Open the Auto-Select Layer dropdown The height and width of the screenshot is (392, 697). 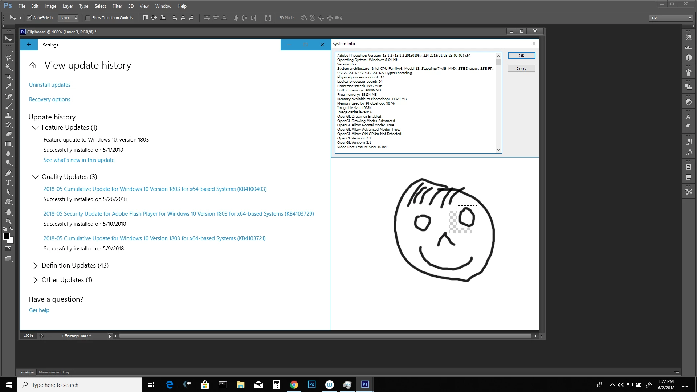click(x=68, y=17)
